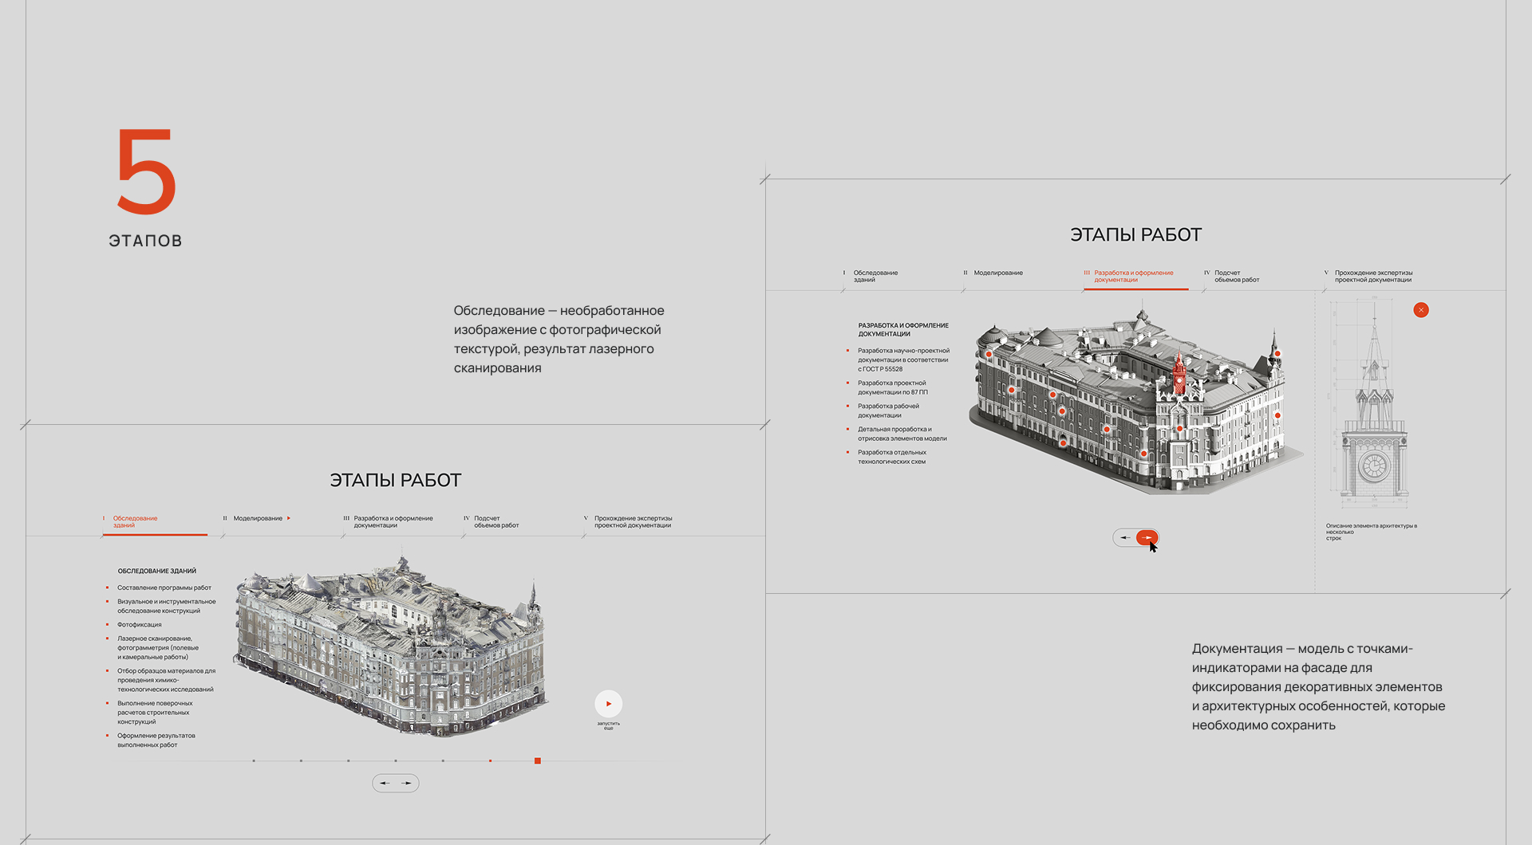Click the tower elevation drawing thumbnail

click(x=1376, y=399)
